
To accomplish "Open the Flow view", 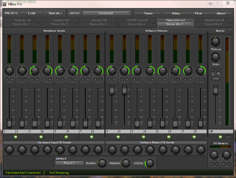I will (x=198, y=13).
